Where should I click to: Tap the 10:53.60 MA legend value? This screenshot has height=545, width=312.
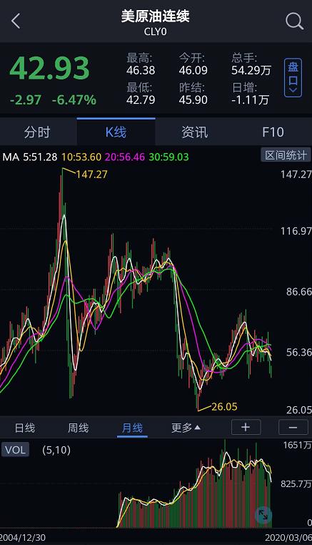click(81, 157)
